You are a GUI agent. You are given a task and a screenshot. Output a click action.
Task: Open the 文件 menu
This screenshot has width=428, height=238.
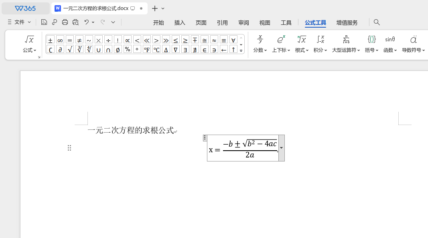[19, 22]
